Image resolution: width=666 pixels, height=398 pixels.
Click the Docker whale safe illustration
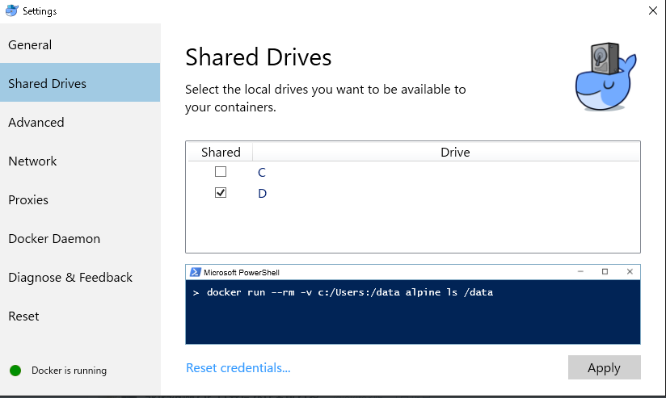coord(605,77)
